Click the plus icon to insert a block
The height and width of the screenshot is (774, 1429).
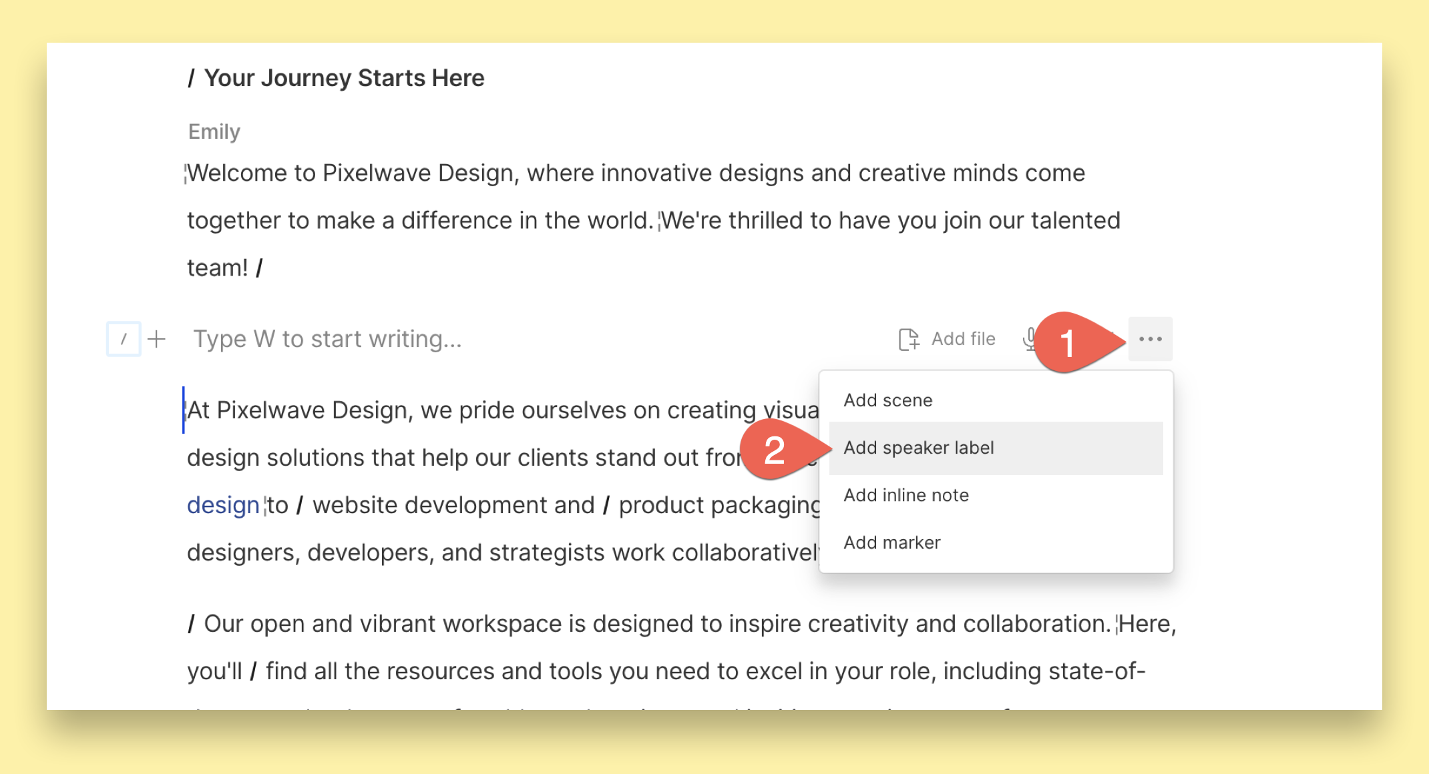coord(156,339)
